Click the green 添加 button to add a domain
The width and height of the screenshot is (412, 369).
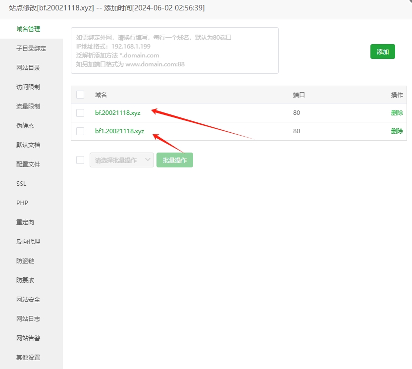click(x=382, y=52)
